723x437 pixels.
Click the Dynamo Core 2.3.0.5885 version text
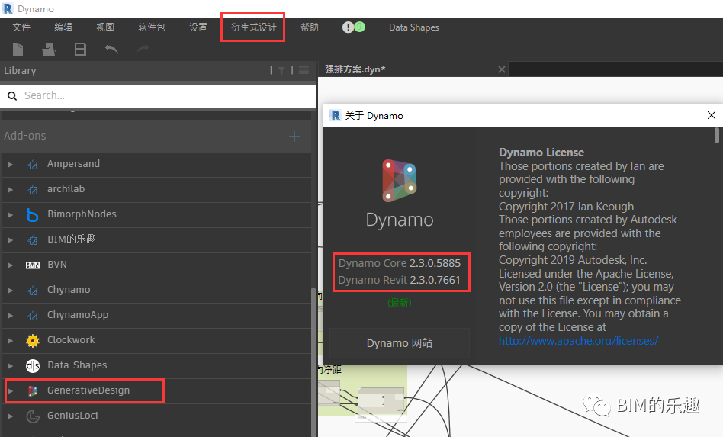pos(400,263)
